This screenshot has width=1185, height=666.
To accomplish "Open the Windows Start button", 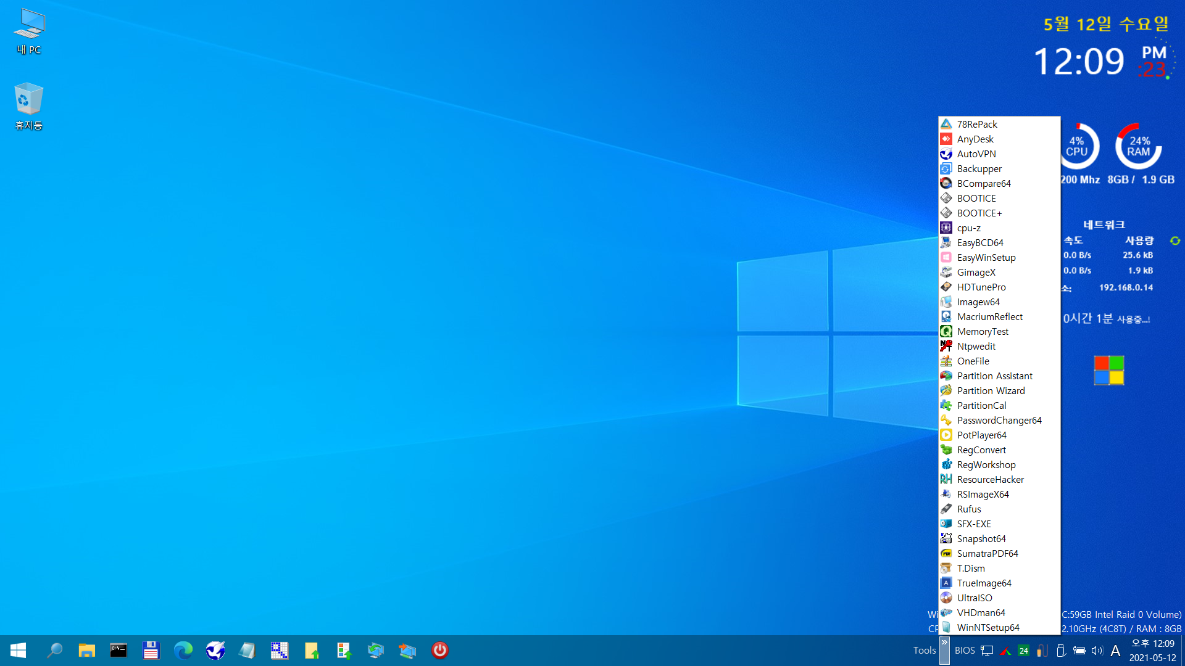I will [x=19, y=651].
